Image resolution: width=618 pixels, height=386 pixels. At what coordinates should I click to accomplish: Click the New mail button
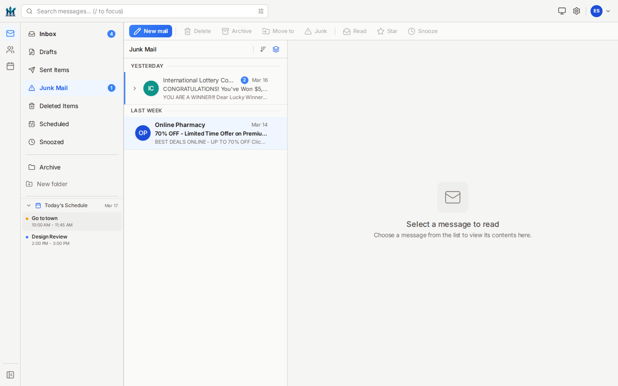tap(151, 31)
